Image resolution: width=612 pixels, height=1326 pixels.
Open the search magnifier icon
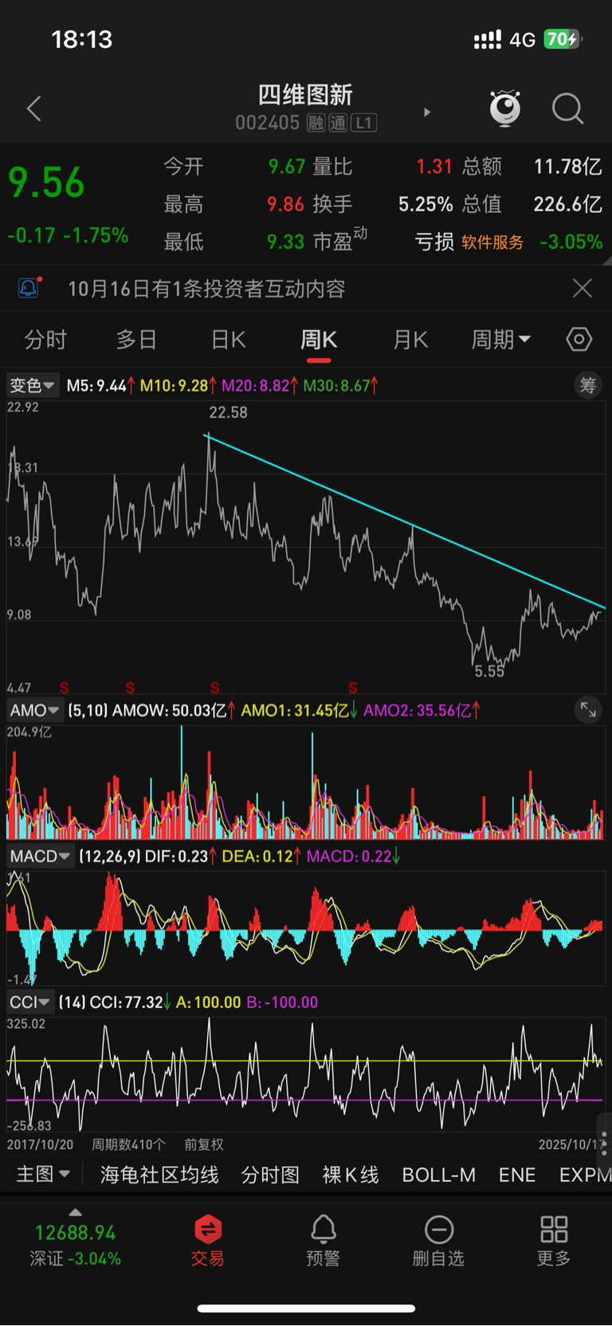(567, 108)
